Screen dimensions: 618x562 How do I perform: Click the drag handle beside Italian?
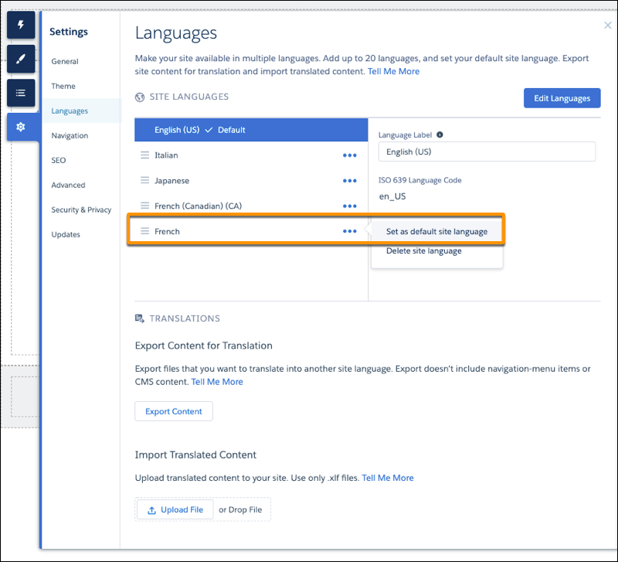145,155
